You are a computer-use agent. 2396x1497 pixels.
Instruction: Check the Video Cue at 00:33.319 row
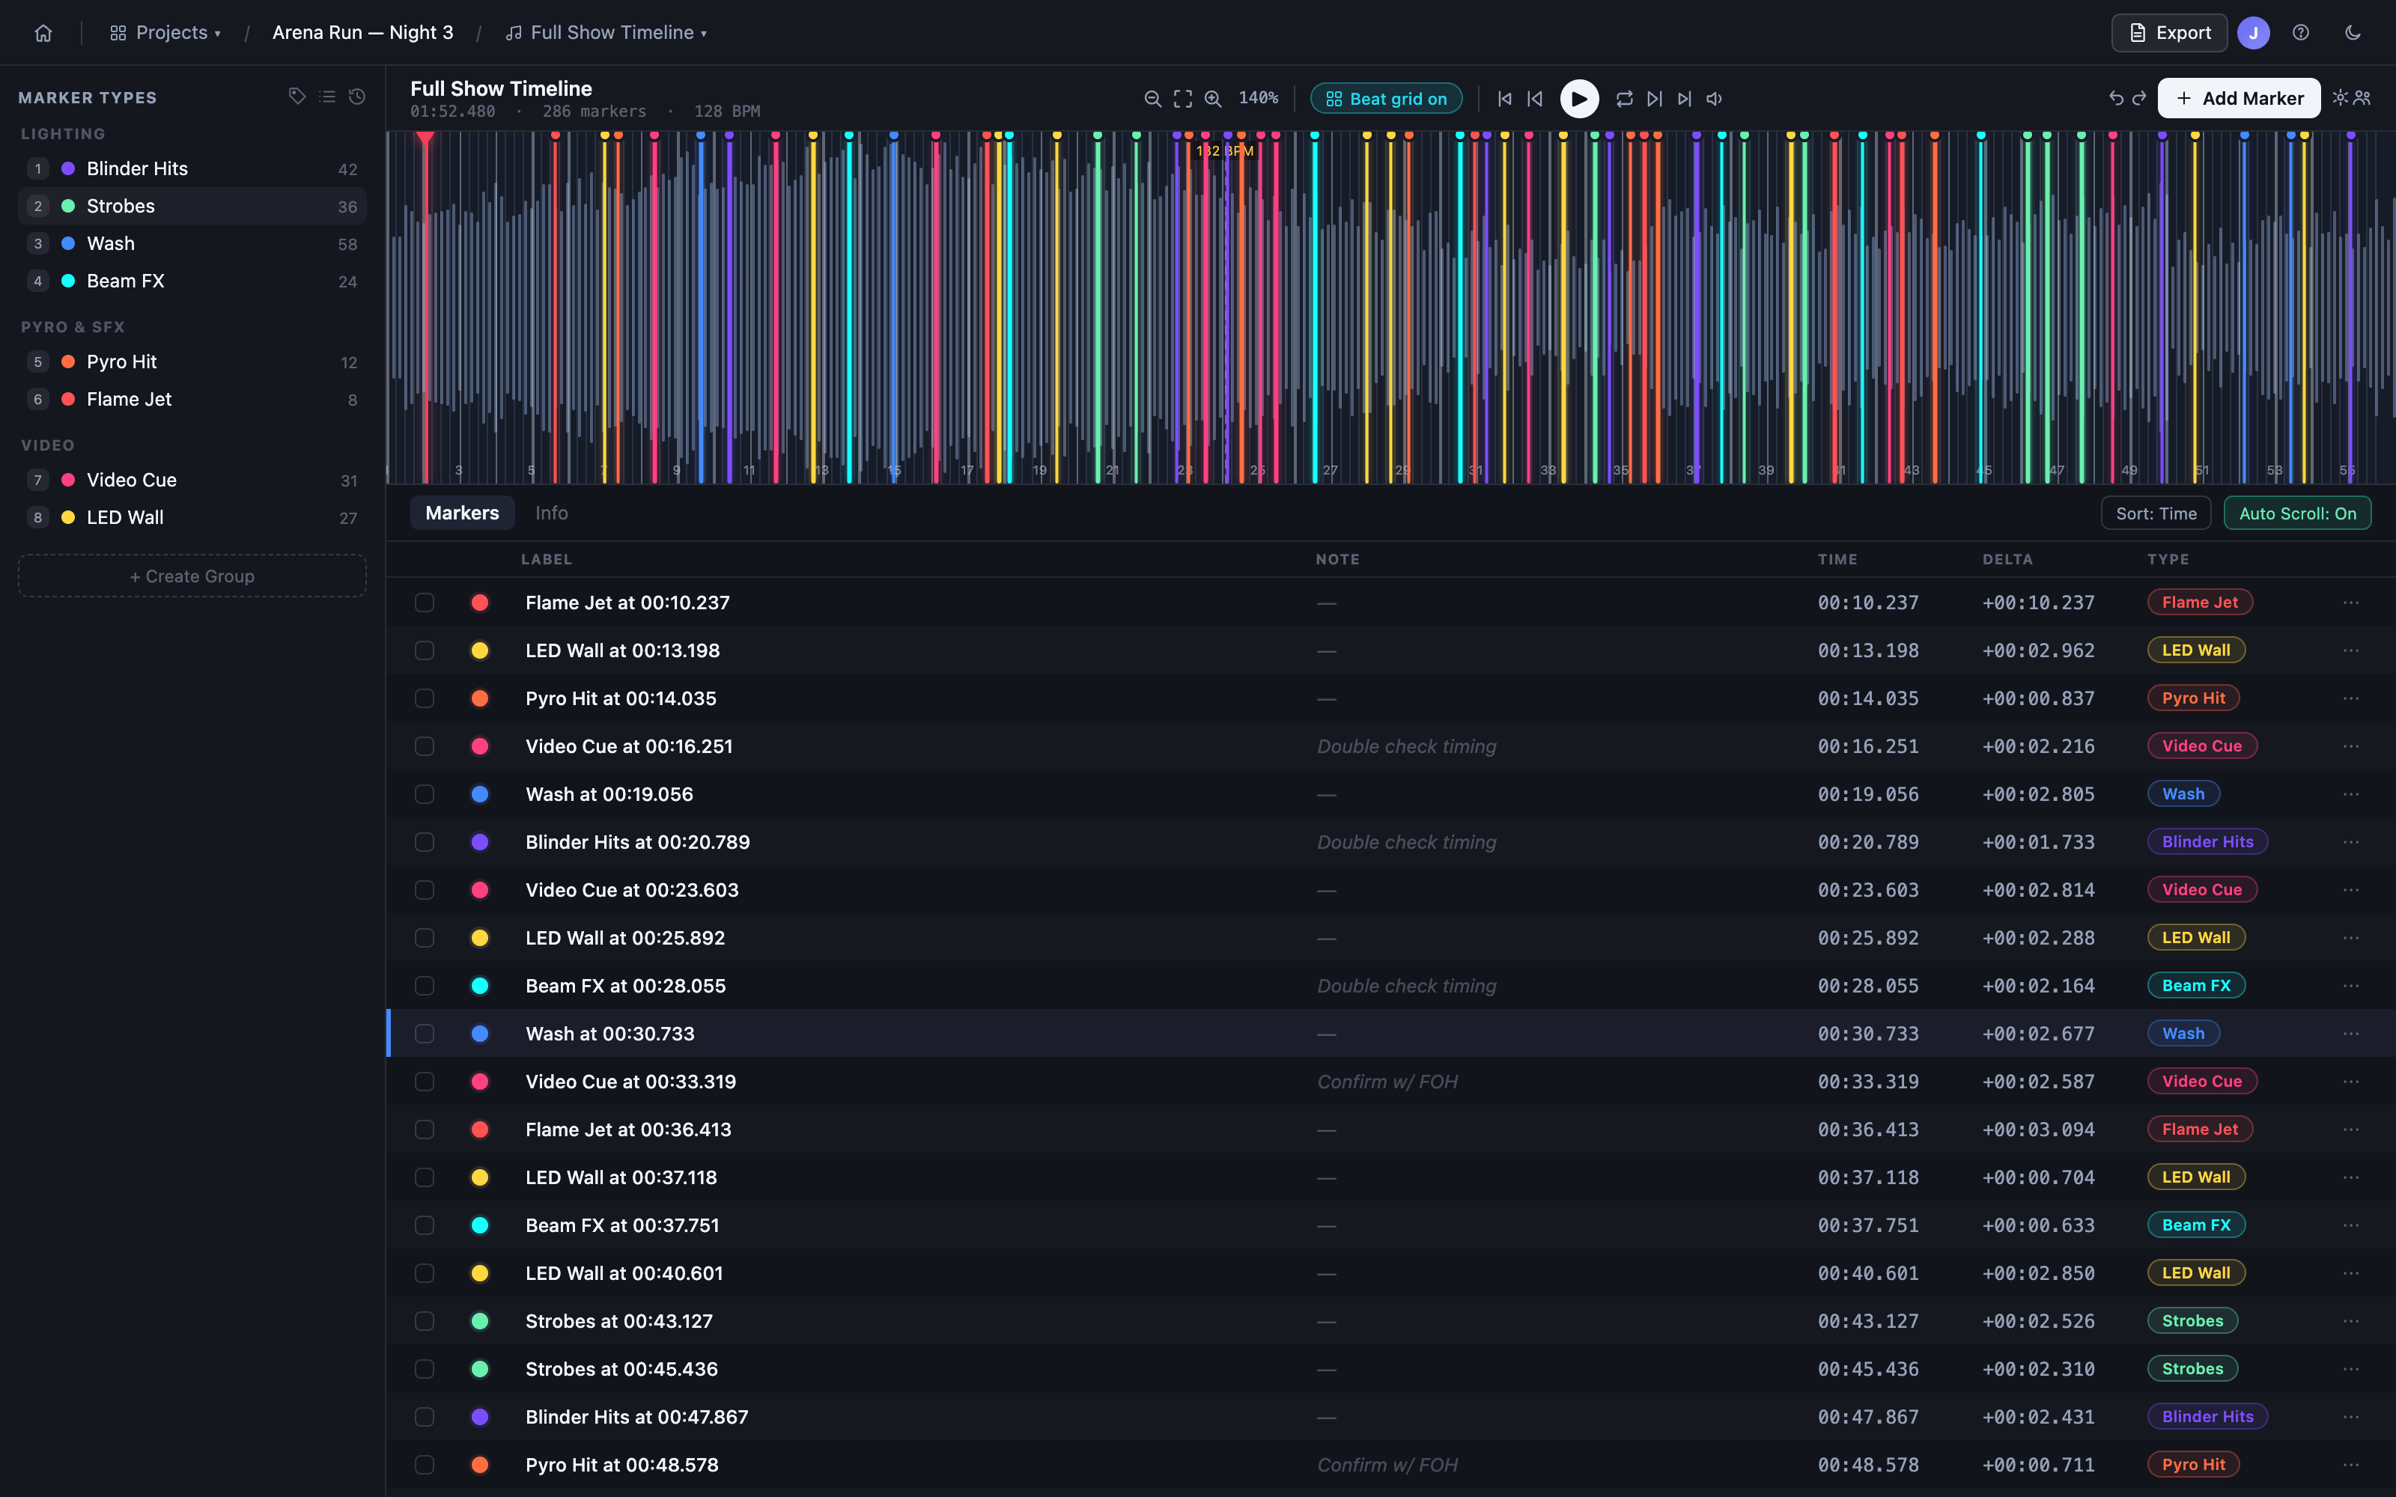(x=425, y=1081)
